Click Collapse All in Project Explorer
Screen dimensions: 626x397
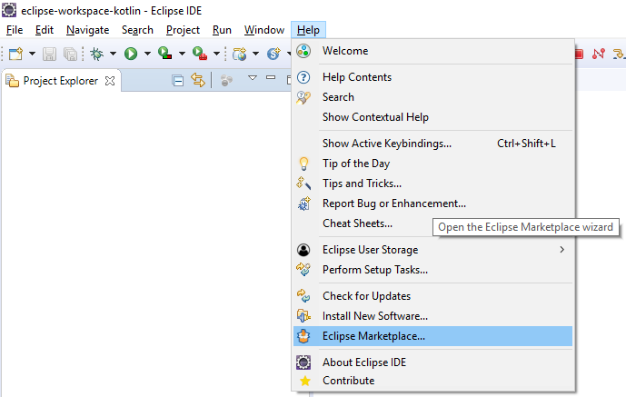(x=178, y=81)
